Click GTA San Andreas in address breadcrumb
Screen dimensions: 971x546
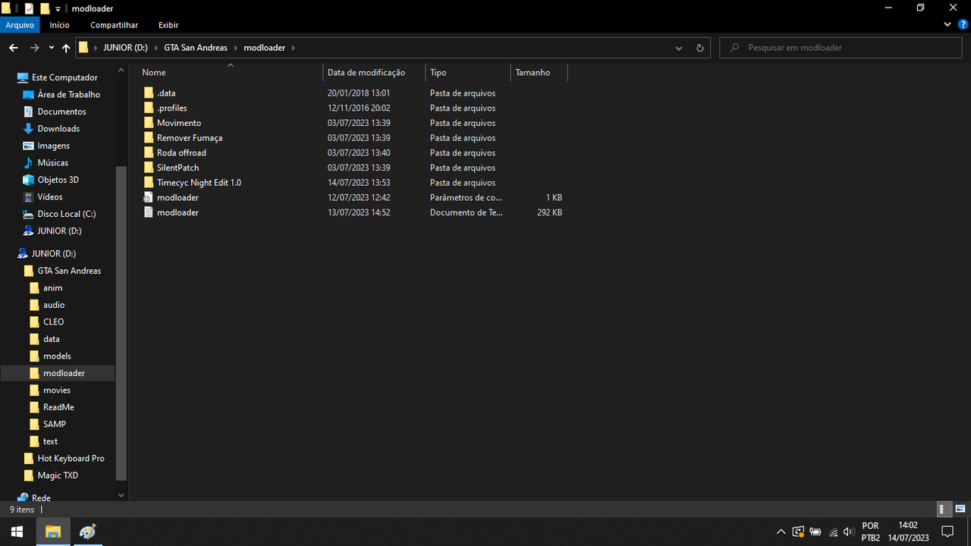[x=196, y=48]
